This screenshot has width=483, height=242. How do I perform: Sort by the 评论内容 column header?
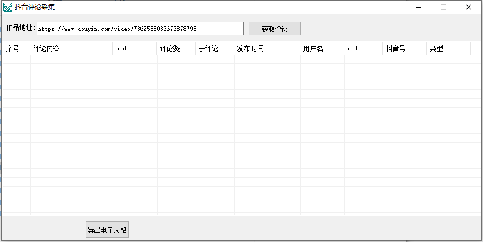coord(72,48)
